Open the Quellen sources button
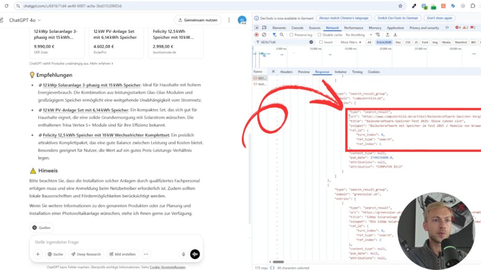Viewport: 481px width, 270px height. pos(41,228)
